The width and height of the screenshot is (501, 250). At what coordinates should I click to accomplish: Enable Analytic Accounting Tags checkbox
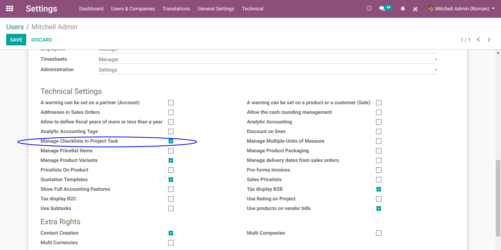coord(171,132)
